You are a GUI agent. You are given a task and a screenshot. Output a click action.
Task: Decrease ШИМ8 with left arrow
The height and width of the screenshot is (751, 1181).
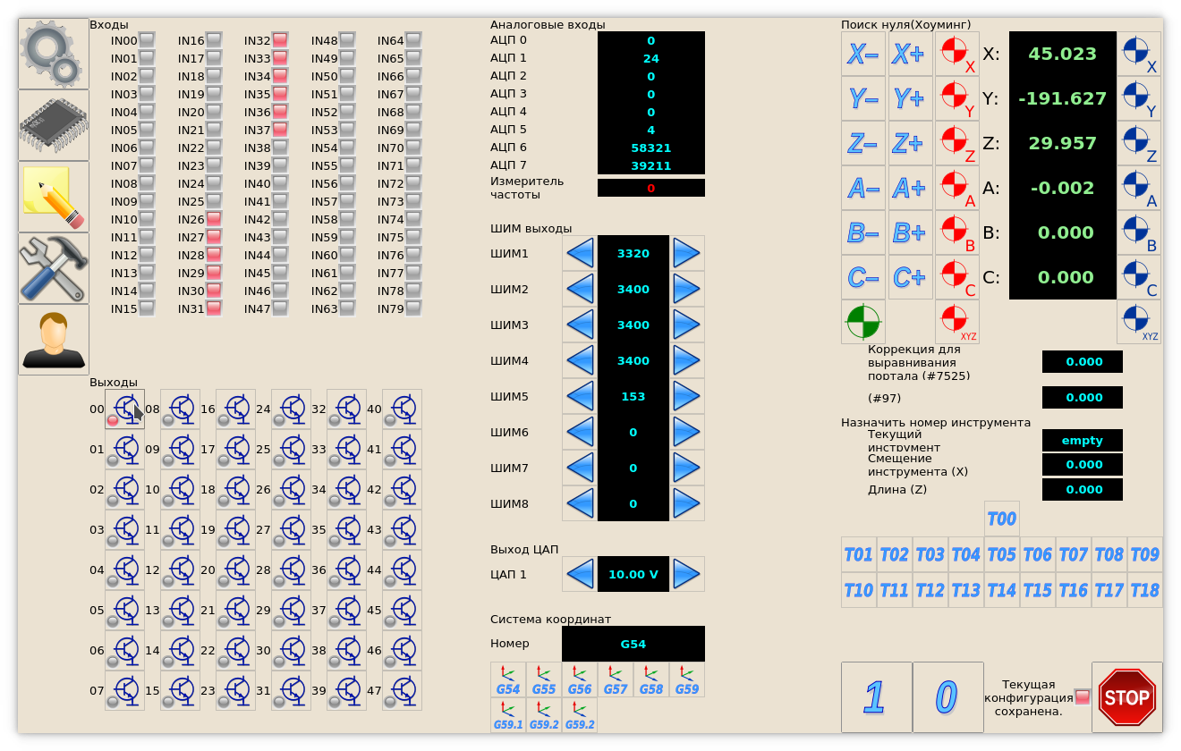coord(580,503)
